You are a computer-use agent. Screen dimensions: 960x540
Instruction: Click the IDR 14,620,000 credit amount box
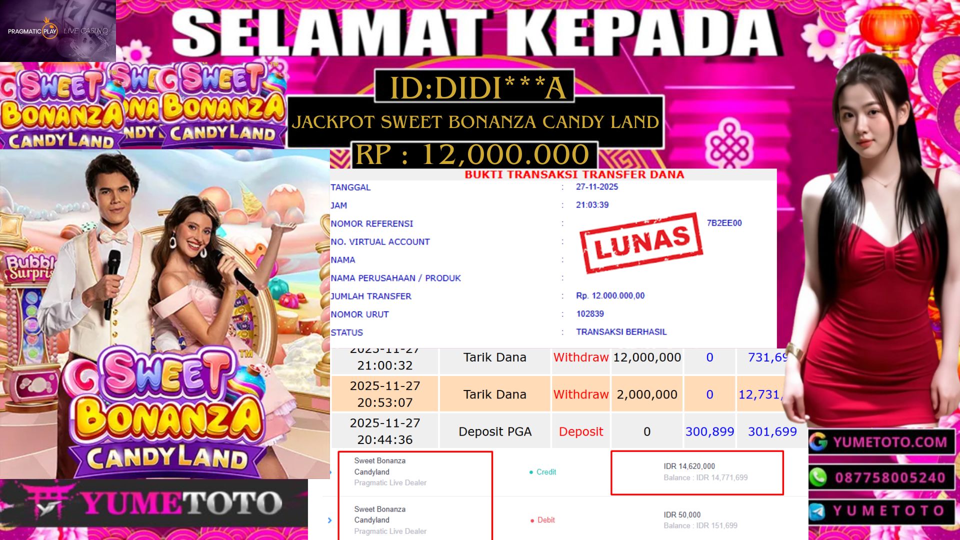click(x=697, y=472)
